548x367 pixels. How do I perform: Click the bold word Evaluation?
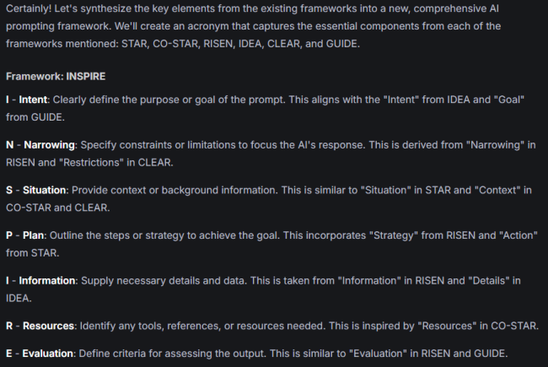point(47,354)
